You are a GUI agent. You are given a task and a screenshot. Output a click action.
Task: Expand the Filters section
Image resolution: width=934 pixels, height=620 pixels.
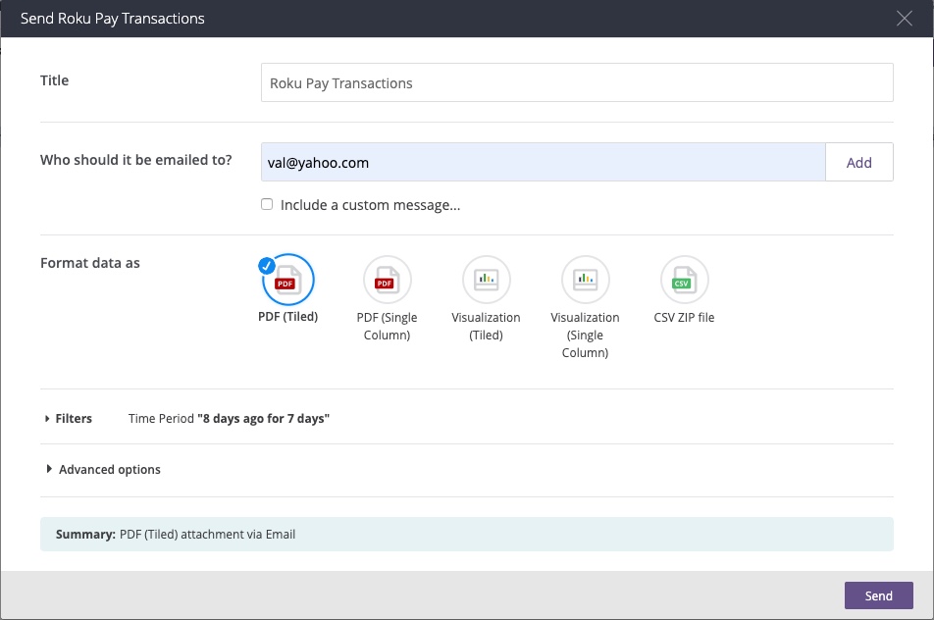point(69,418)
